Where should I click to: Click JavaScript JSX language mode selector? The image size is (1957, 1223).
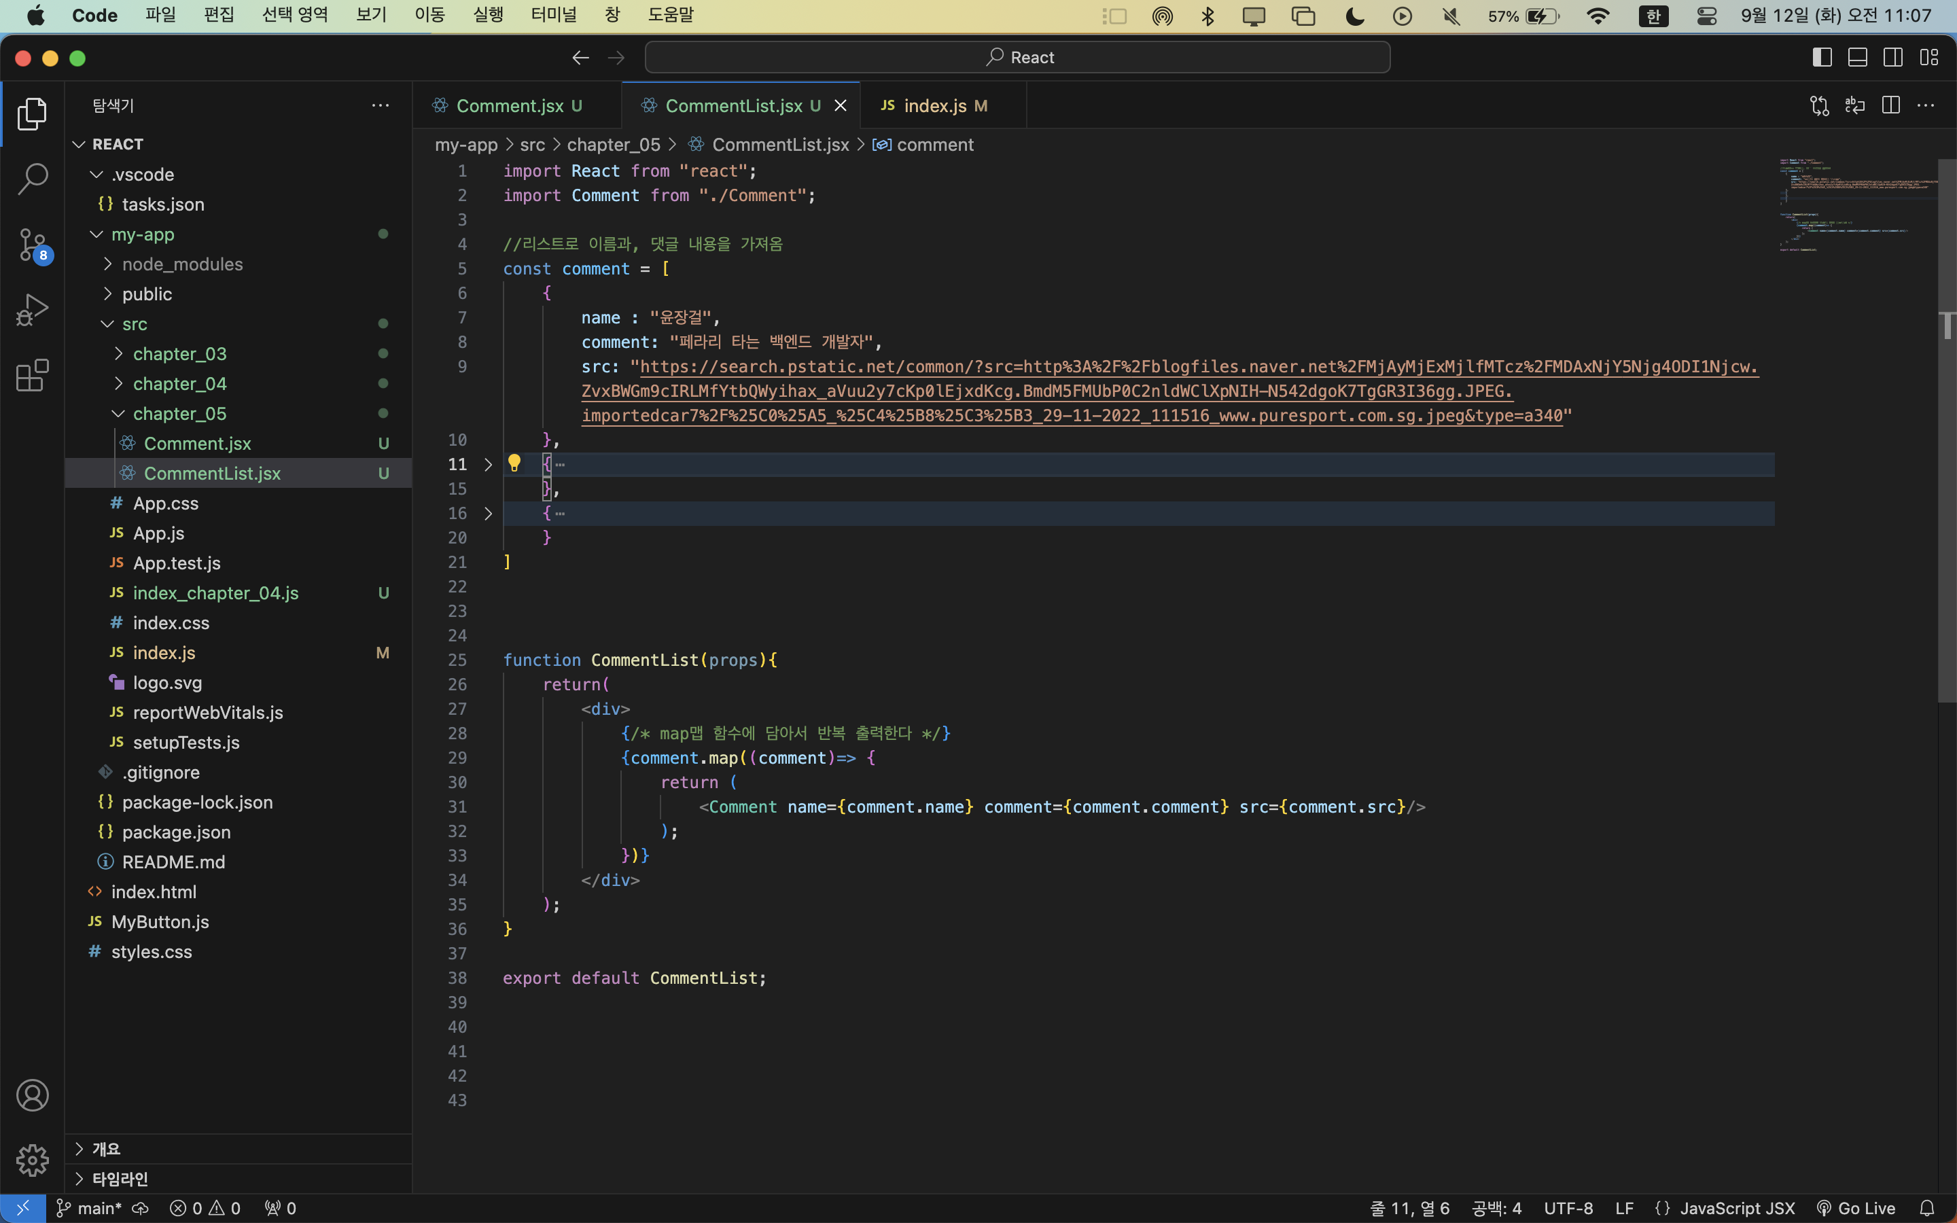click(x=1736, y=1207)
